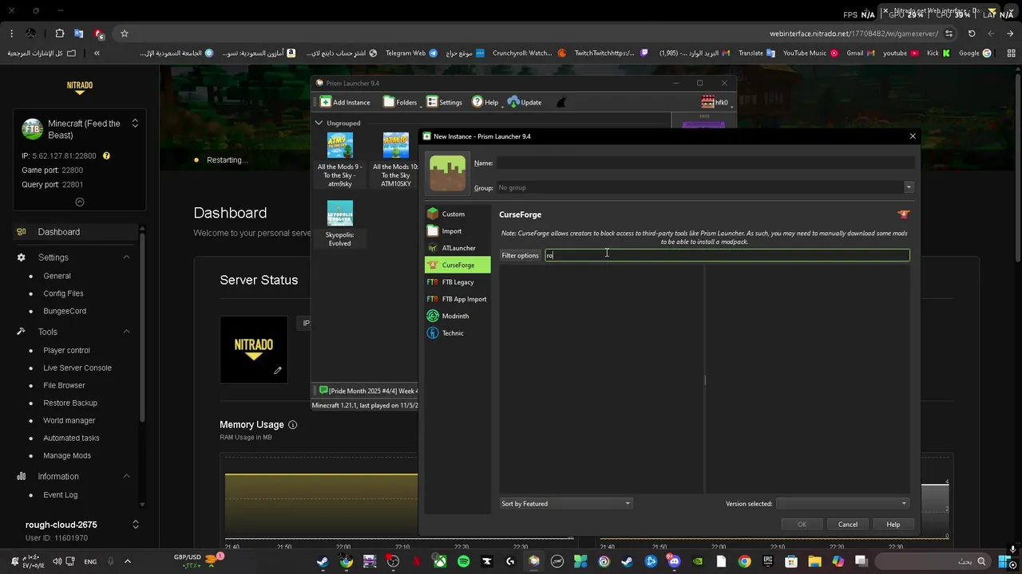Click the info icon beside the server IP
The height and width of the screenshot is (574, 1022).
(106, 155)
